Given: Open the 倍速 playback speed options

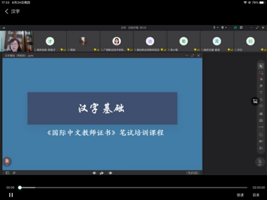Looking at the screenshot, I should tap(240, 195).
